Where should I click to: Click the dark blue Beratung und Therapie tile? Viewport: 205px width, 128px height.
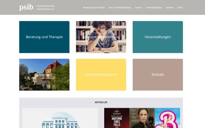[x=44, y=37]
